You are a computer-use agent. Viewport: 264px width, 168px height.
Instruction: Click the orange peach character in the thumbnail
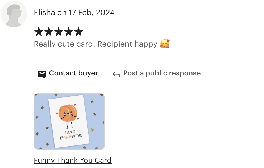pyautogui.click(x=68, y=113)
